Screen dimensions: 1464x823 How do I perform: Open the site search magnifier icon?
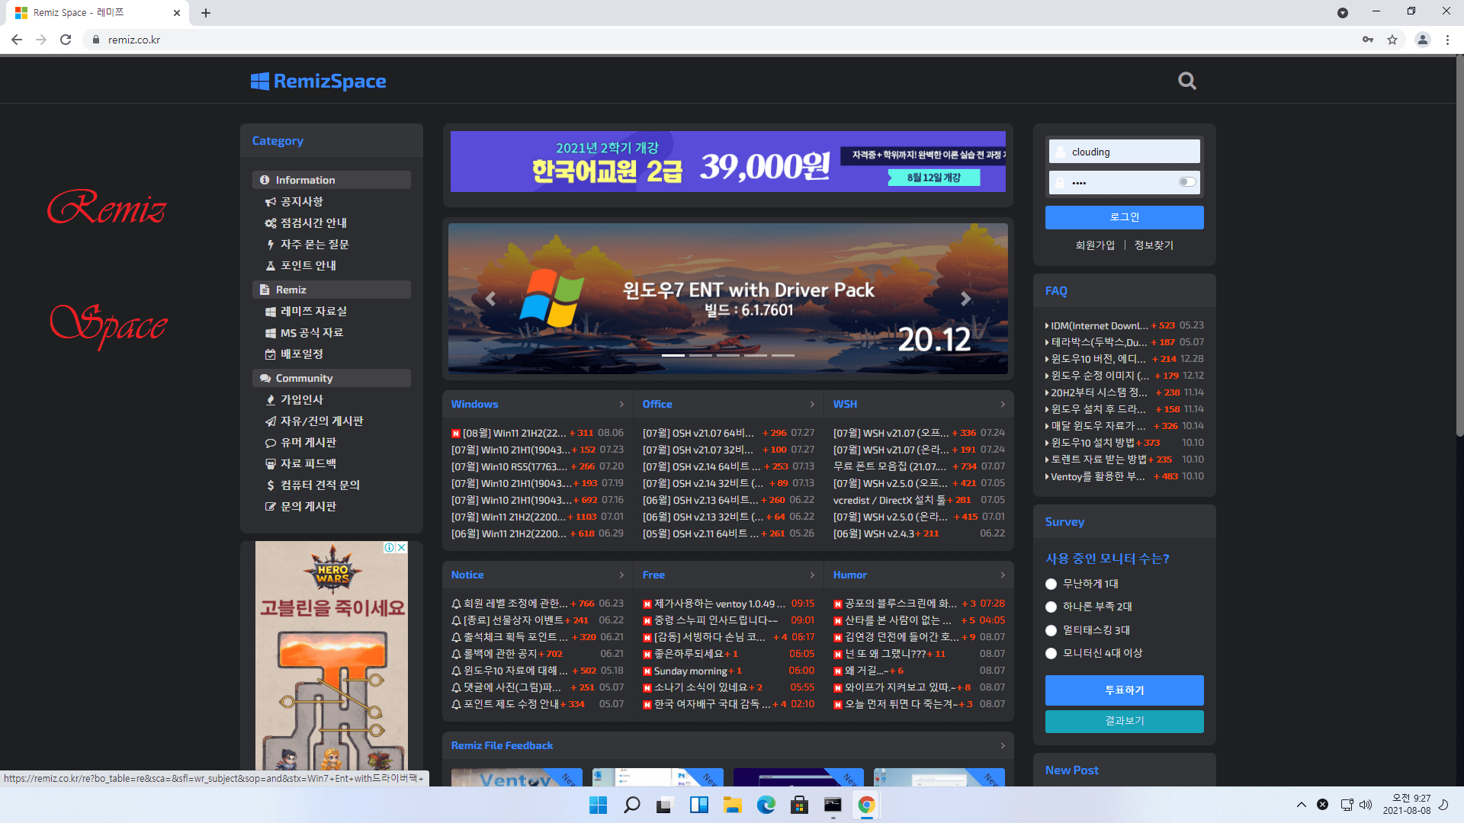click(1186, 81)
